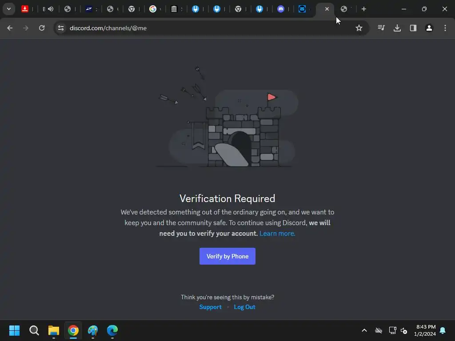Image resolution: width=455 pixels, height=341 pixels.
Task: Open the Paint app in taskbar
Action: pos(93,330)
